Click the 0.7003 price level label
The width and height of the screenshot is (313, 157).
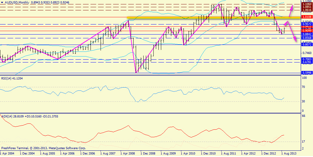click(x=306, y=59)
